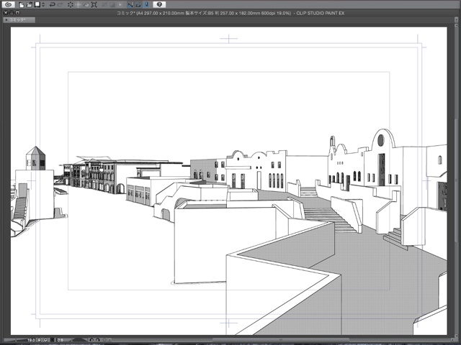Toggle Snap to Special Ruler
This screenshot has width=461, height=345.
pos(138,5)
